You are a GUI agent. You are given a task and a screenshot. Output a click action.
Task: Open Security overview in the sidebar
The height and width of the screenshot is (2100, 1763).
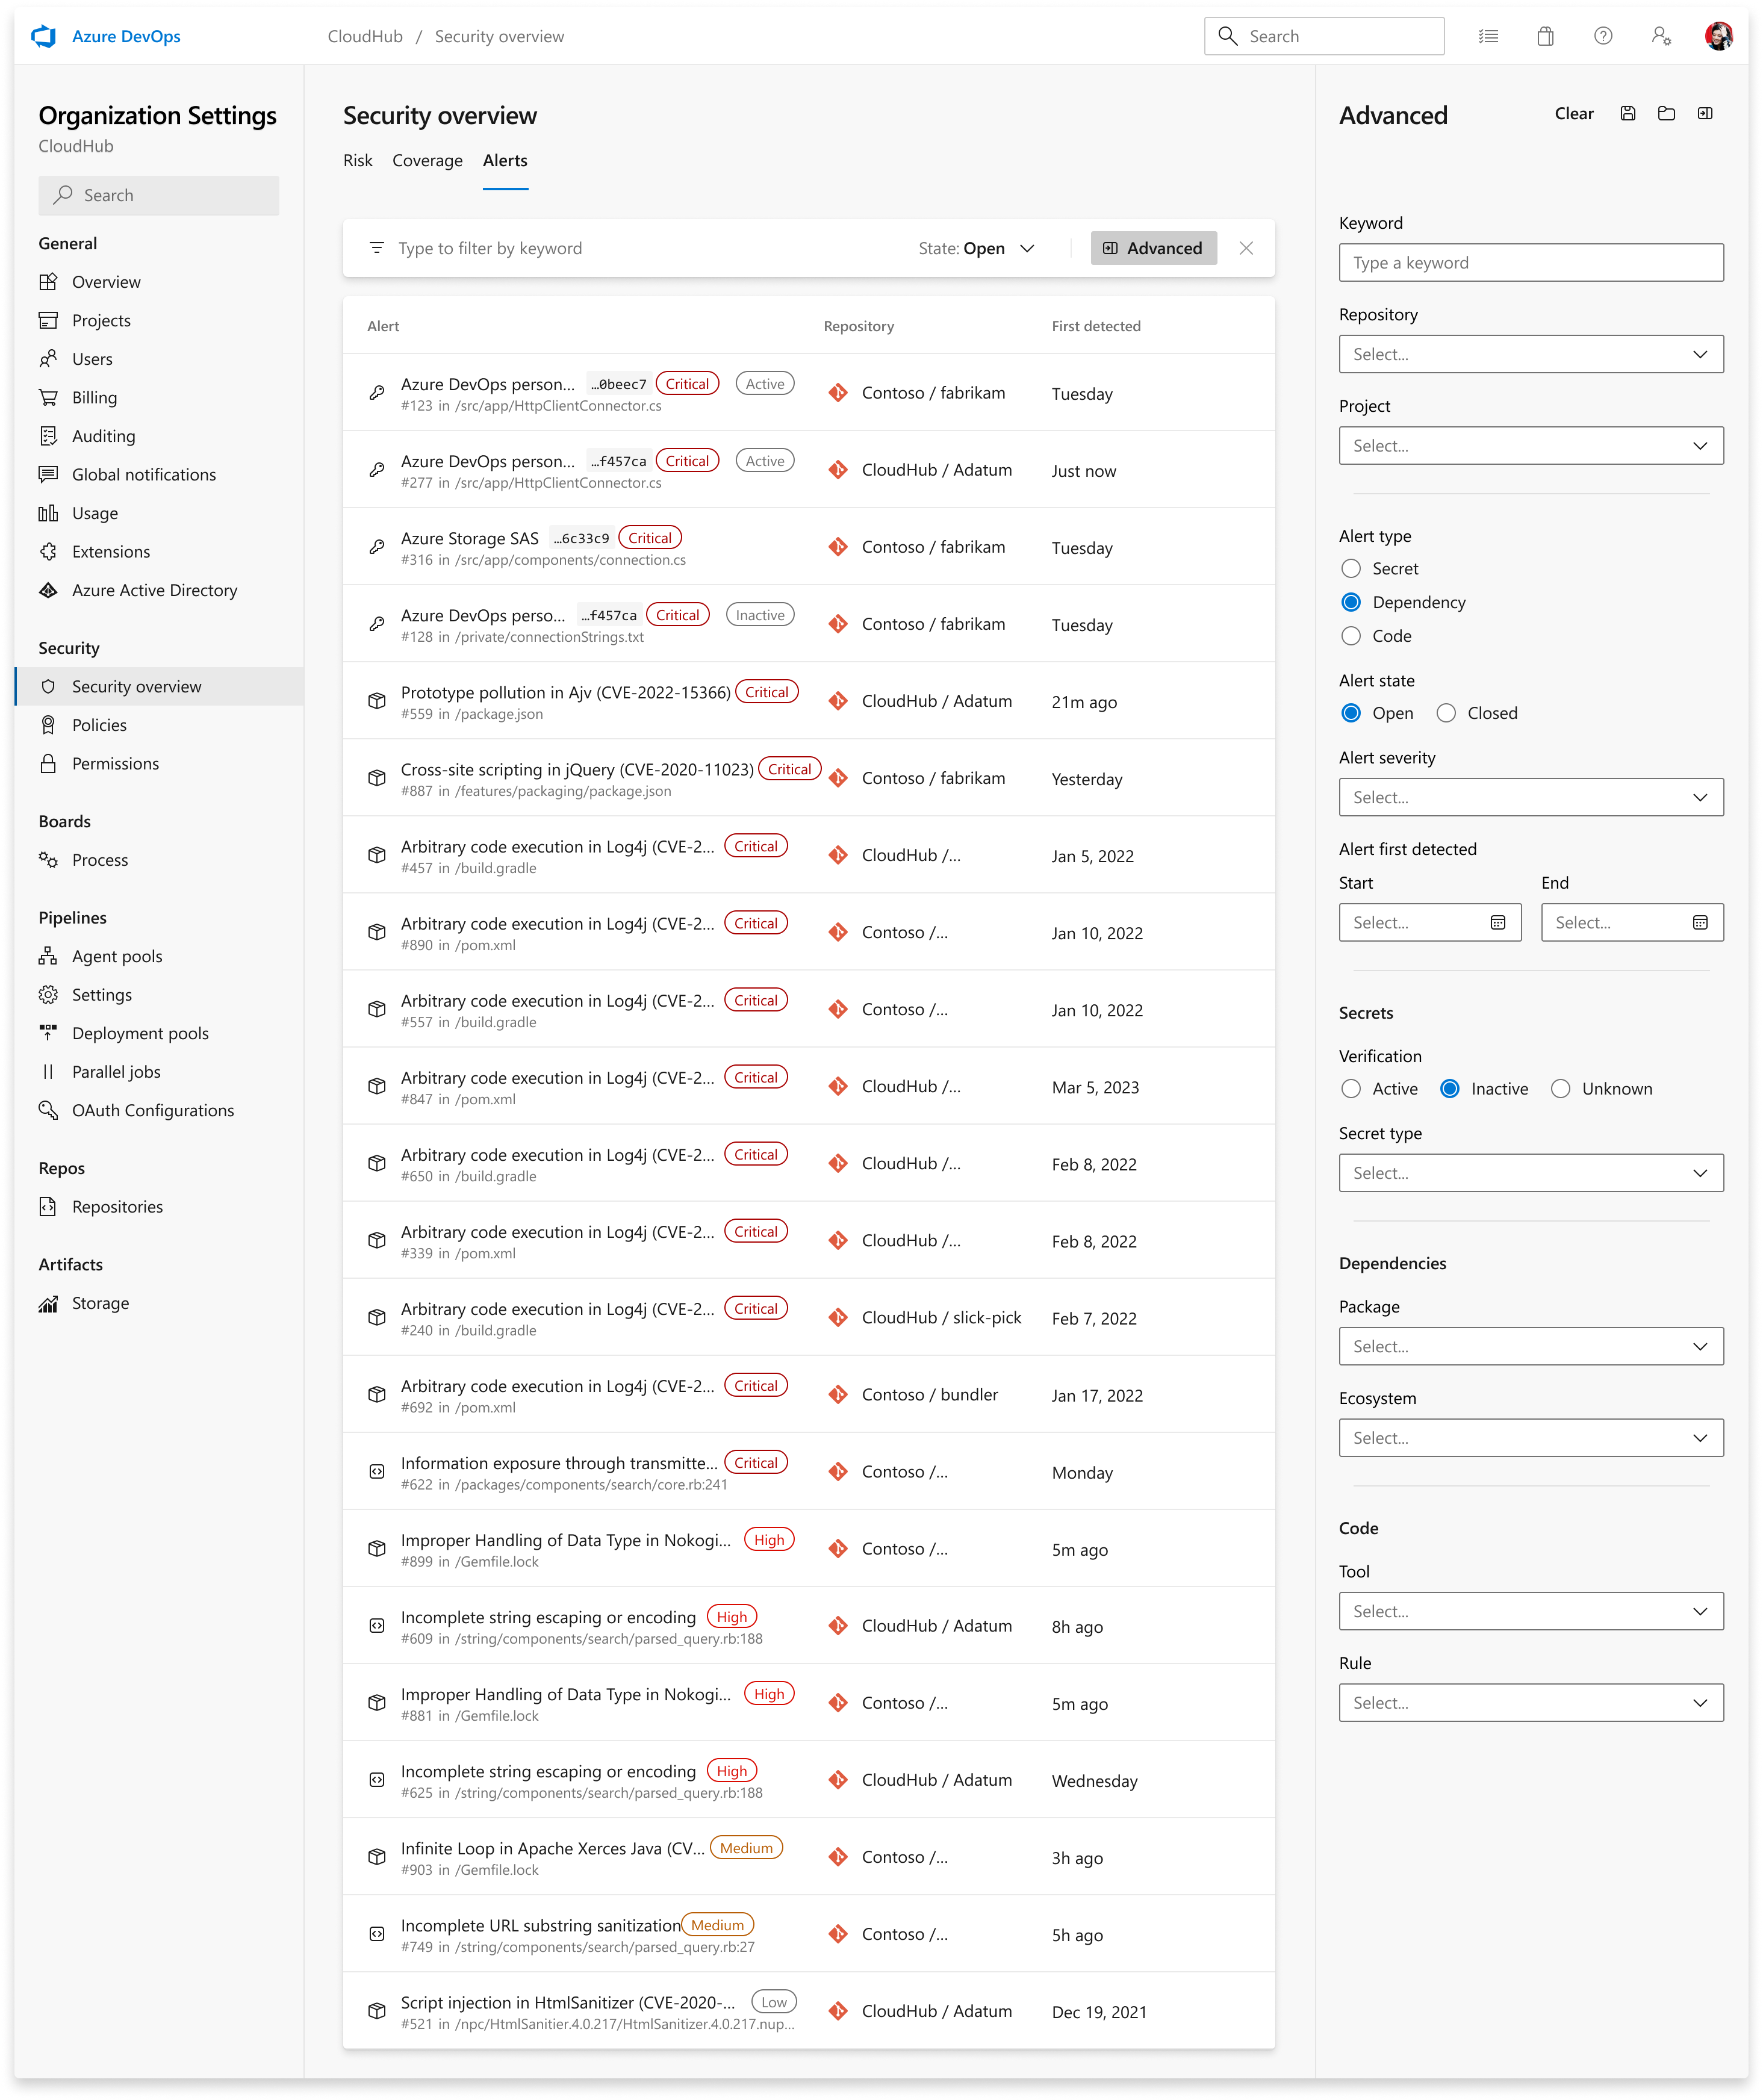tap(160, 687)
